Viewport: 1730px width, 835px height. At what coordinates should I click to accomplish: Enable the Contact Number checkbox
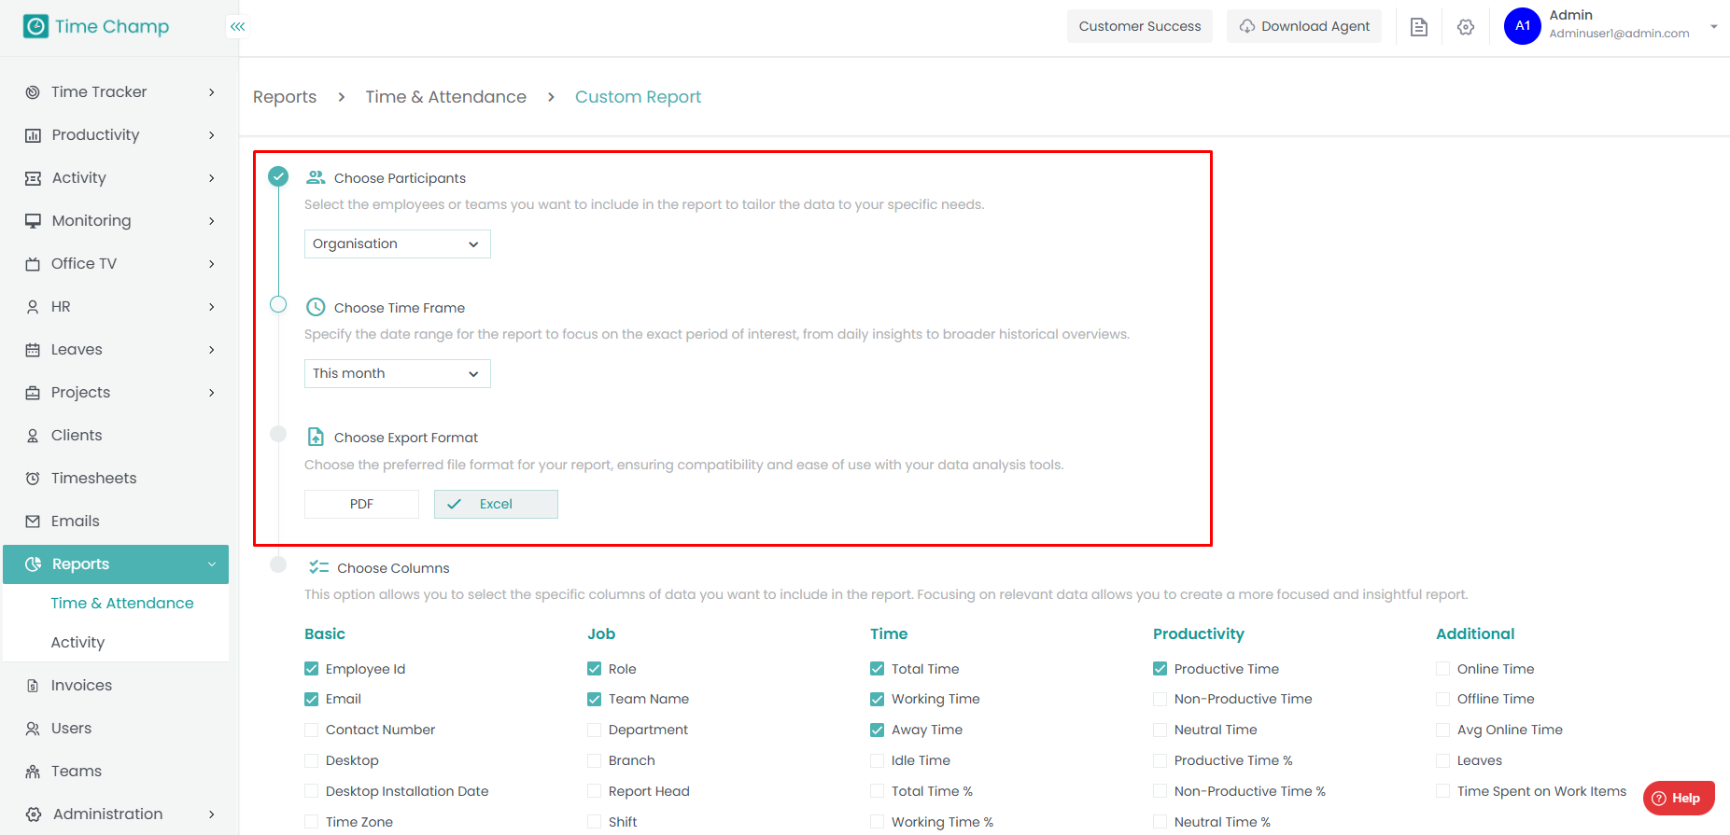pyautogui.click(x=312, y=730)
